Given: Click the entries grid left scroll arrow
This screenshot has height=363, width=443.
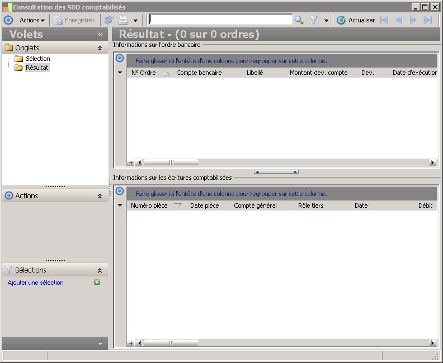Looking at the screenshot, I should click(x=139, y=343).
